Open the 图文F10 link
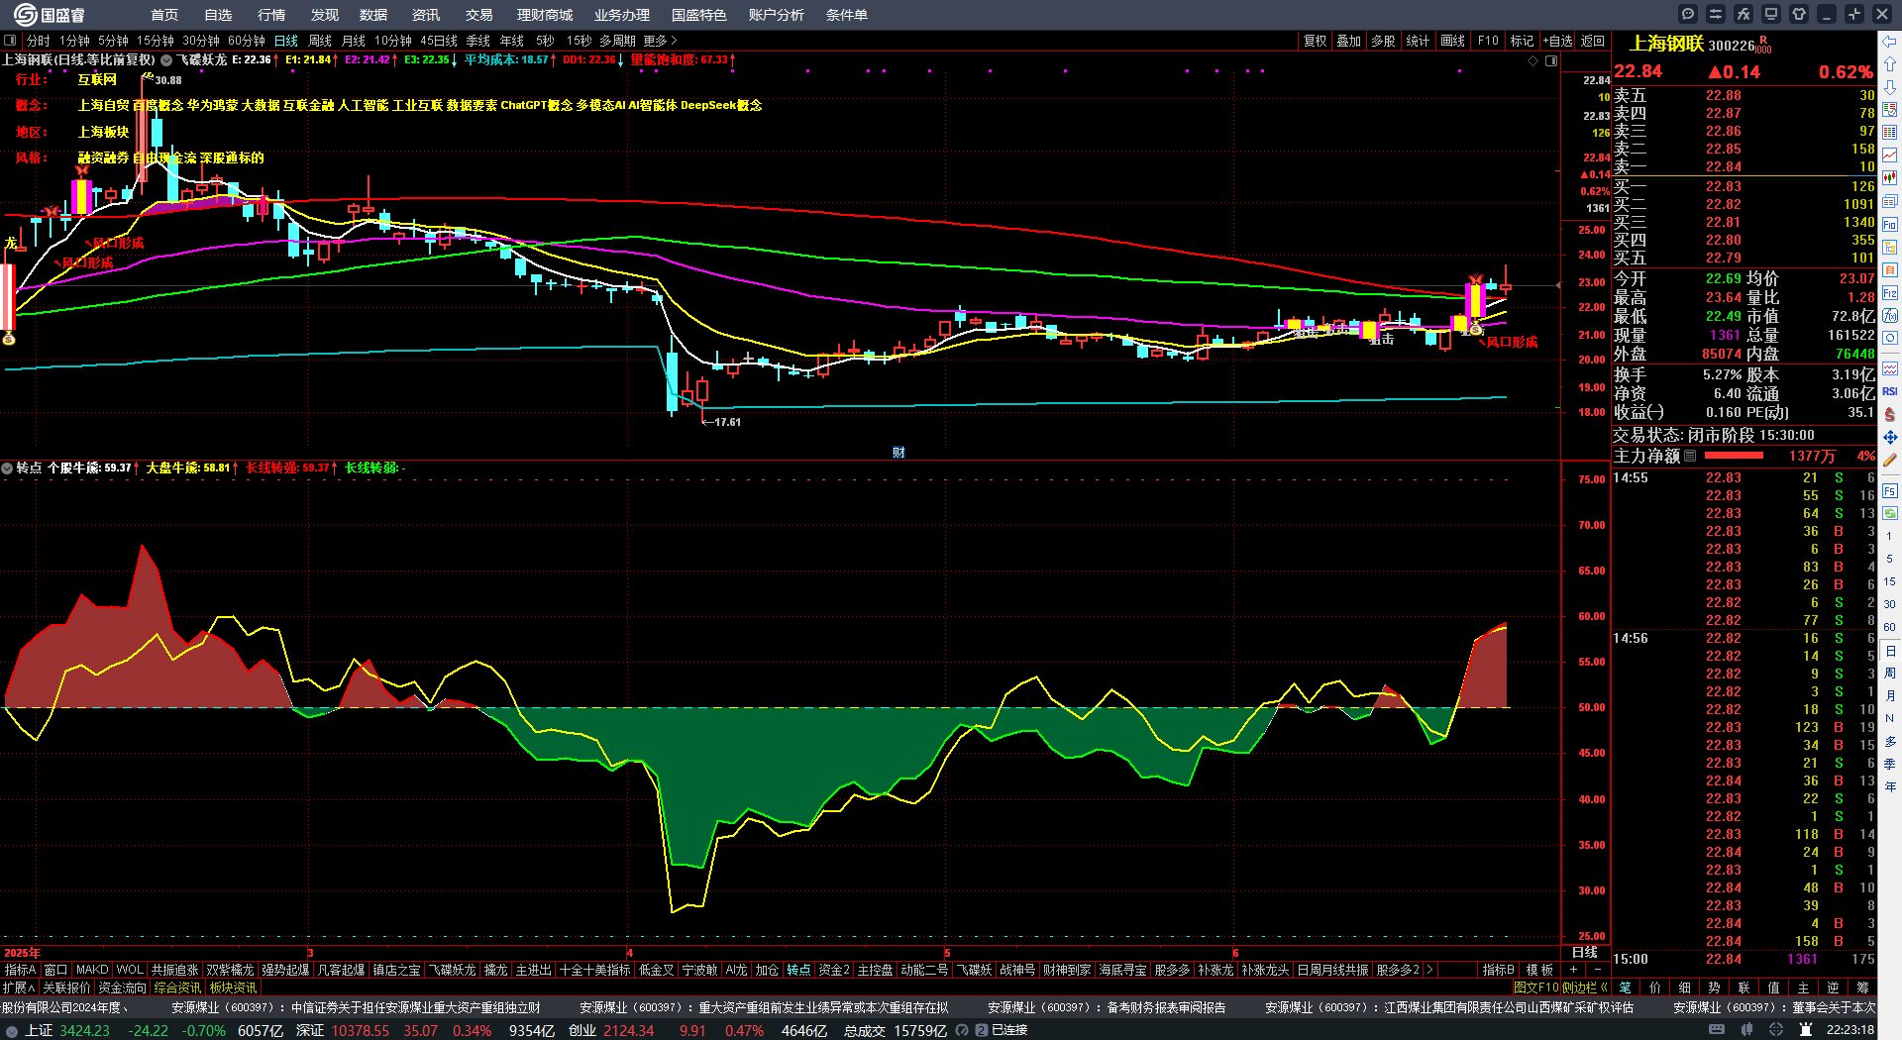Viewport: 1902px width, 1040px height. tap(1536, 988)
